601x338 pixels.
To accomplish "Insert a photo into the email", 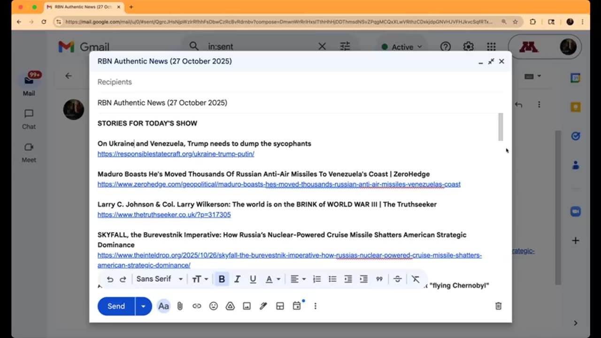I will pos(247,306).
